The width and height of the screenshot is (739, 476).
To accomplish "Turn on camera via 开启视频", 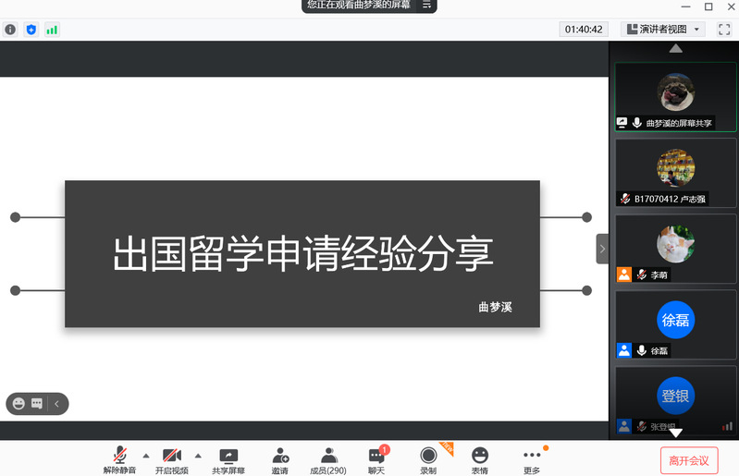I will (172, 459).
